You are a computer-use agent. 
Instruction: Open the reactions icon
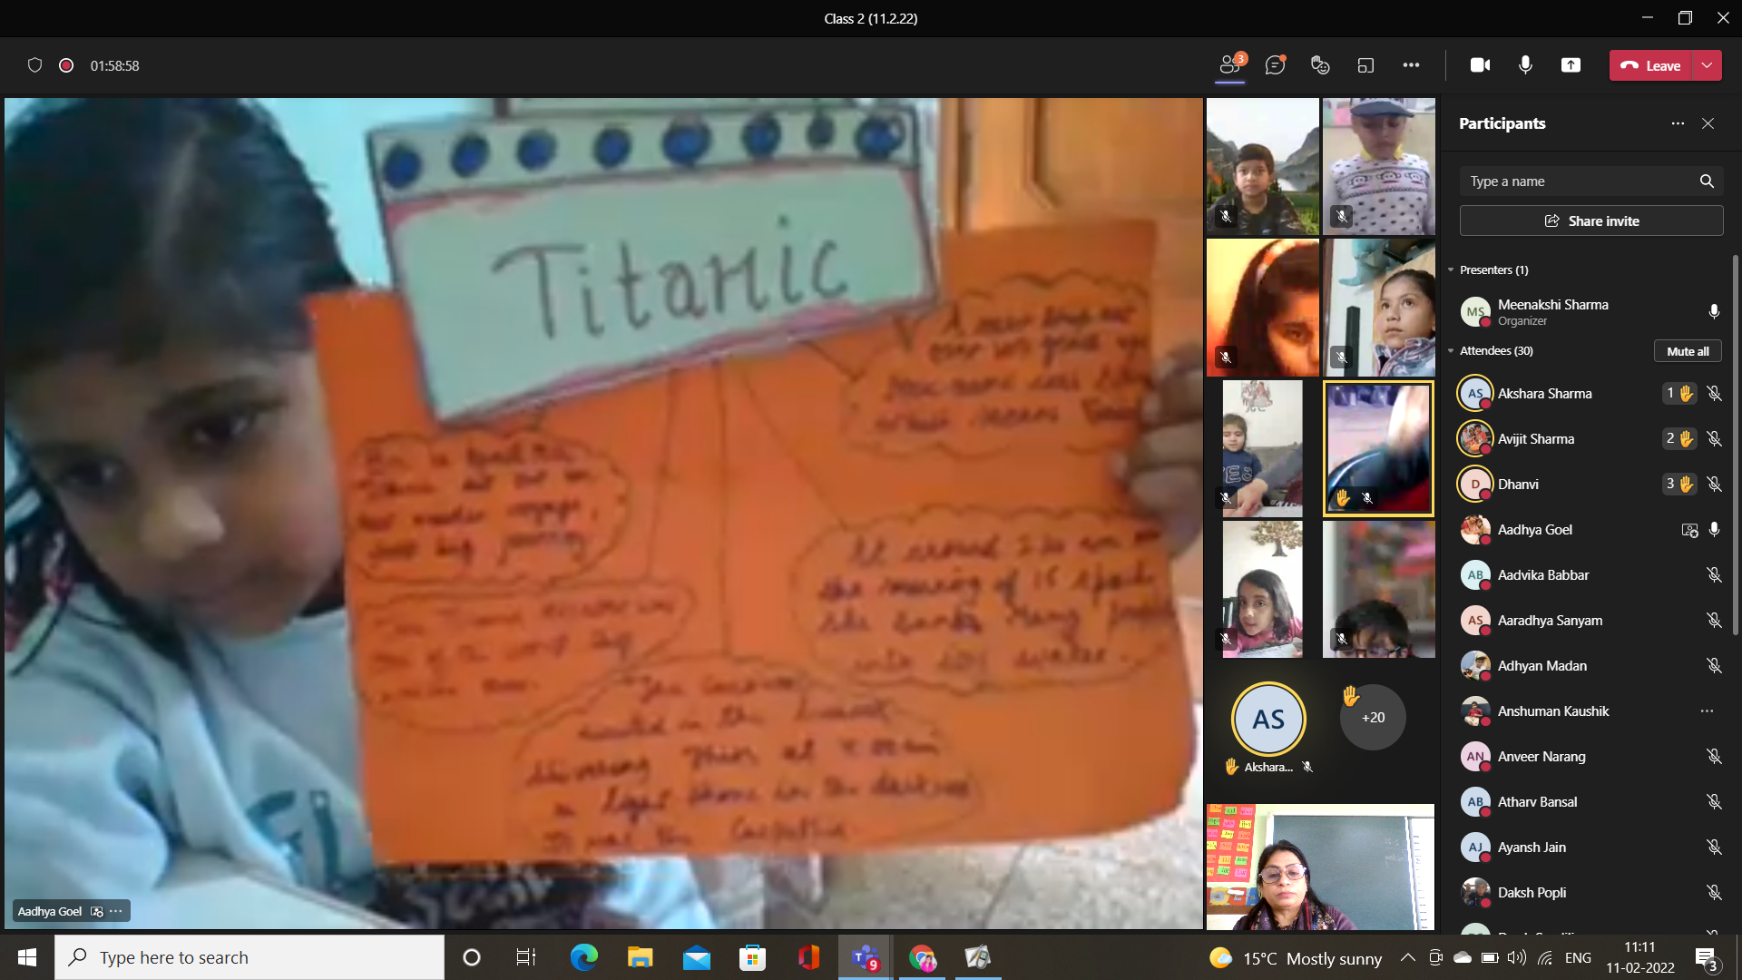(x=1320, y=65)
